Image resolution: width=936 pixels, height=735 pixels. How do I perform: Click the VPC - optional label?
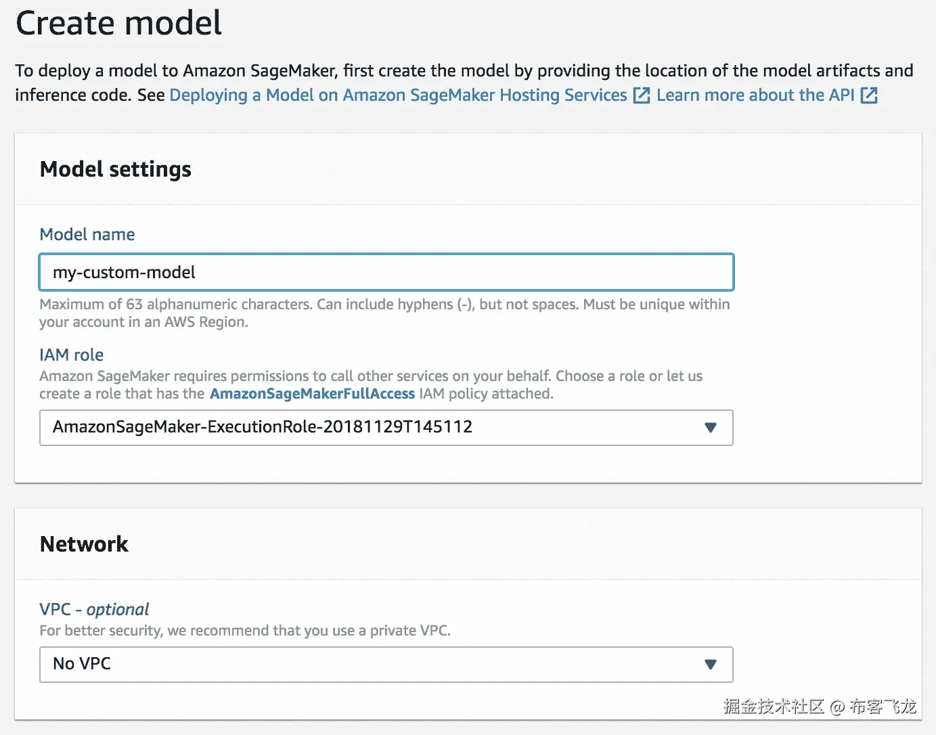point(94,609)
